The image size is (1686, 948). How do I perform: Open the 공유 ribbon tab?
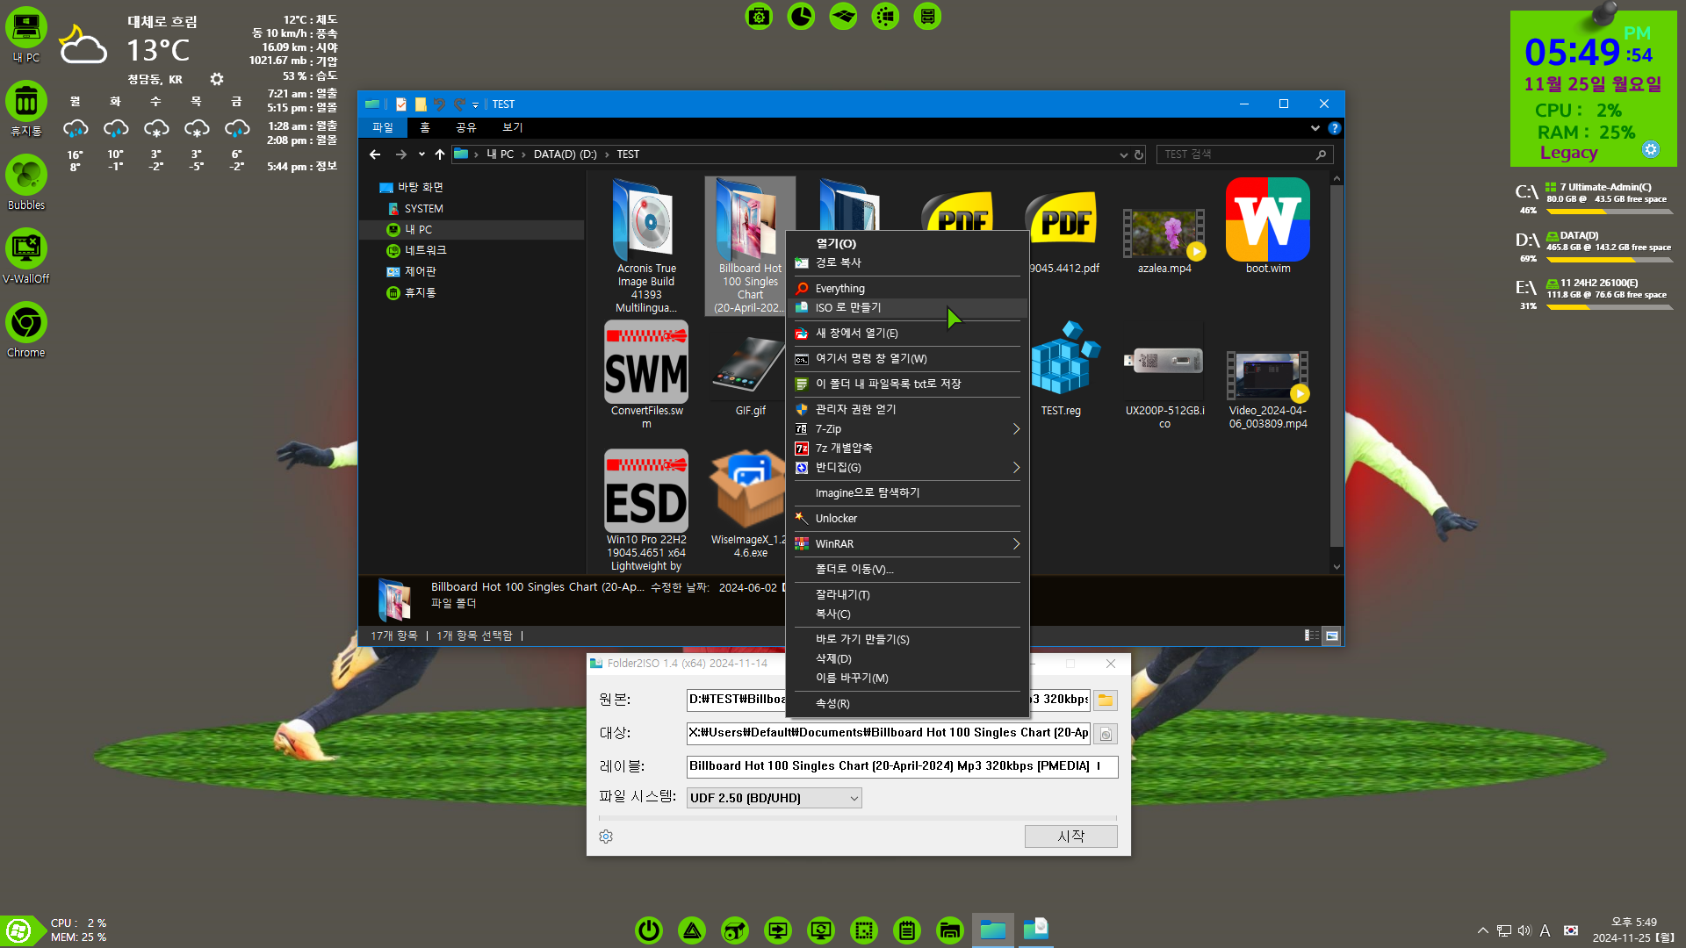click(x=465, y=128)
